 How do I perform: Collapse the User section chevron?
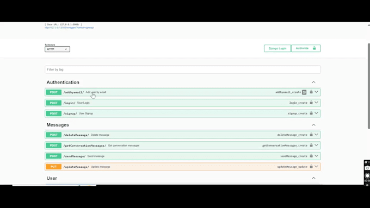click(x=313, y=178)
